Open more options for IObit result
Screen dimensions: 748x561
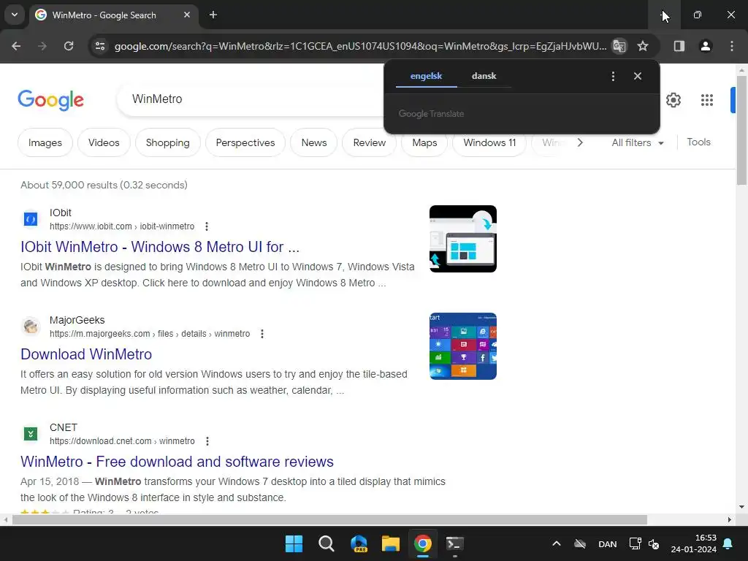tap(207, 226)
